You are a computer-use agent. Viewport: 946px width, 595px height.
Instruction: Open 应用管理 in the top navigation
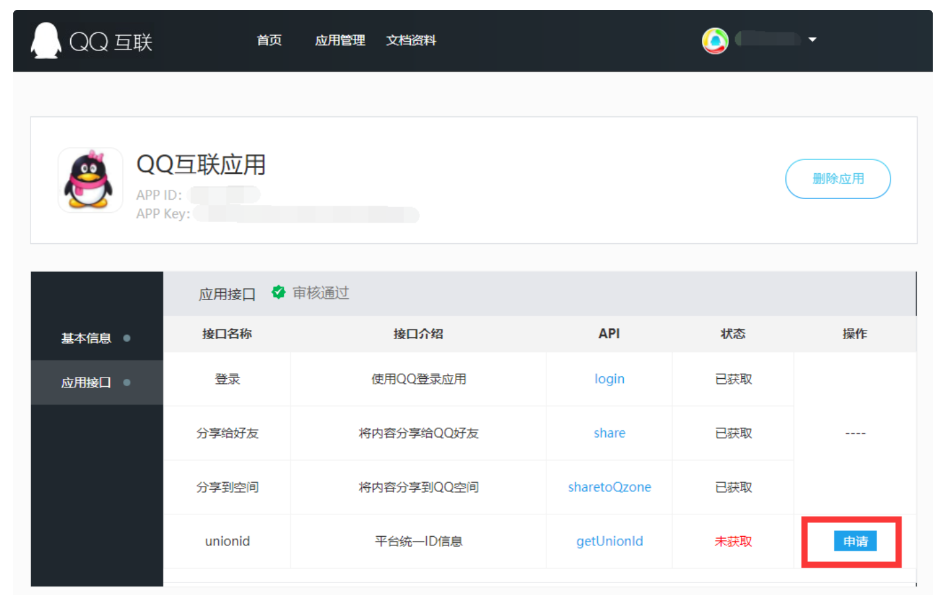pos(340,40)
